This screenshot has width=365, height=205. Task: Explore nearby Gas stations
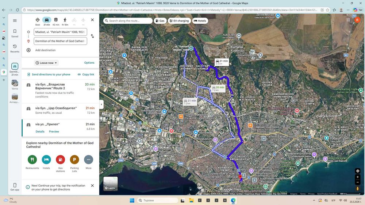tap(60, 163)
